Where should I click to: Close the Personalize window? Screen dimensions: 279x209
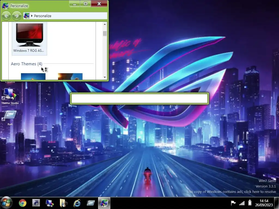99,4
